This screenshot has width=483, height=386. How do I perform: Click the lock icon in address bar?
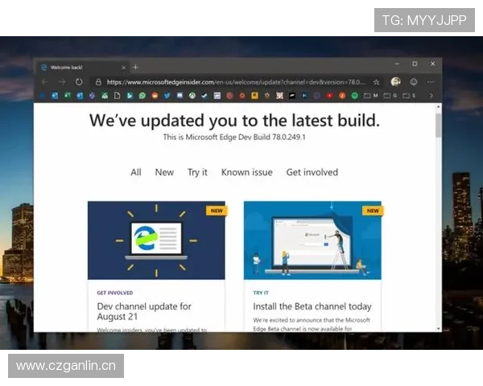tap(98, 81)
